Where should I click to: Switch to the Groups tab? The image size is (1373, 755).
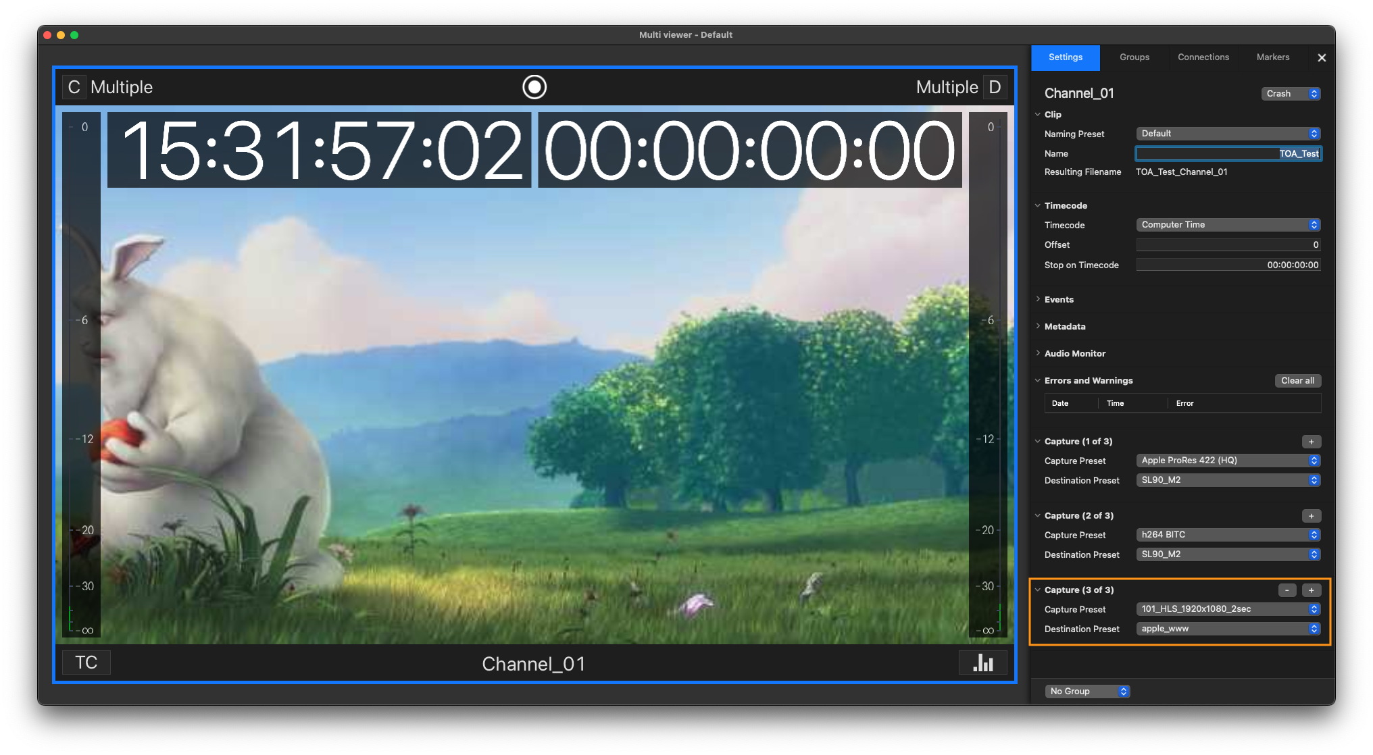[x=1134, y=57]
